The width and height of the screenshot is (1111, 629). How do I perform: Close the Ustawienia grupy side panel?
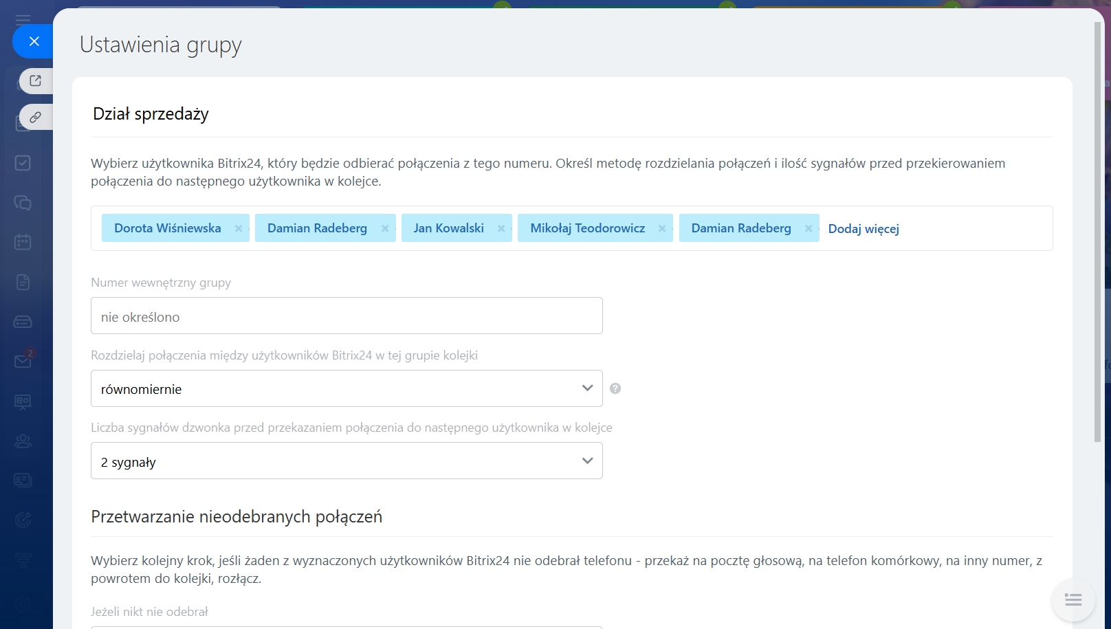pyautogui.click(x=34, y=41)
